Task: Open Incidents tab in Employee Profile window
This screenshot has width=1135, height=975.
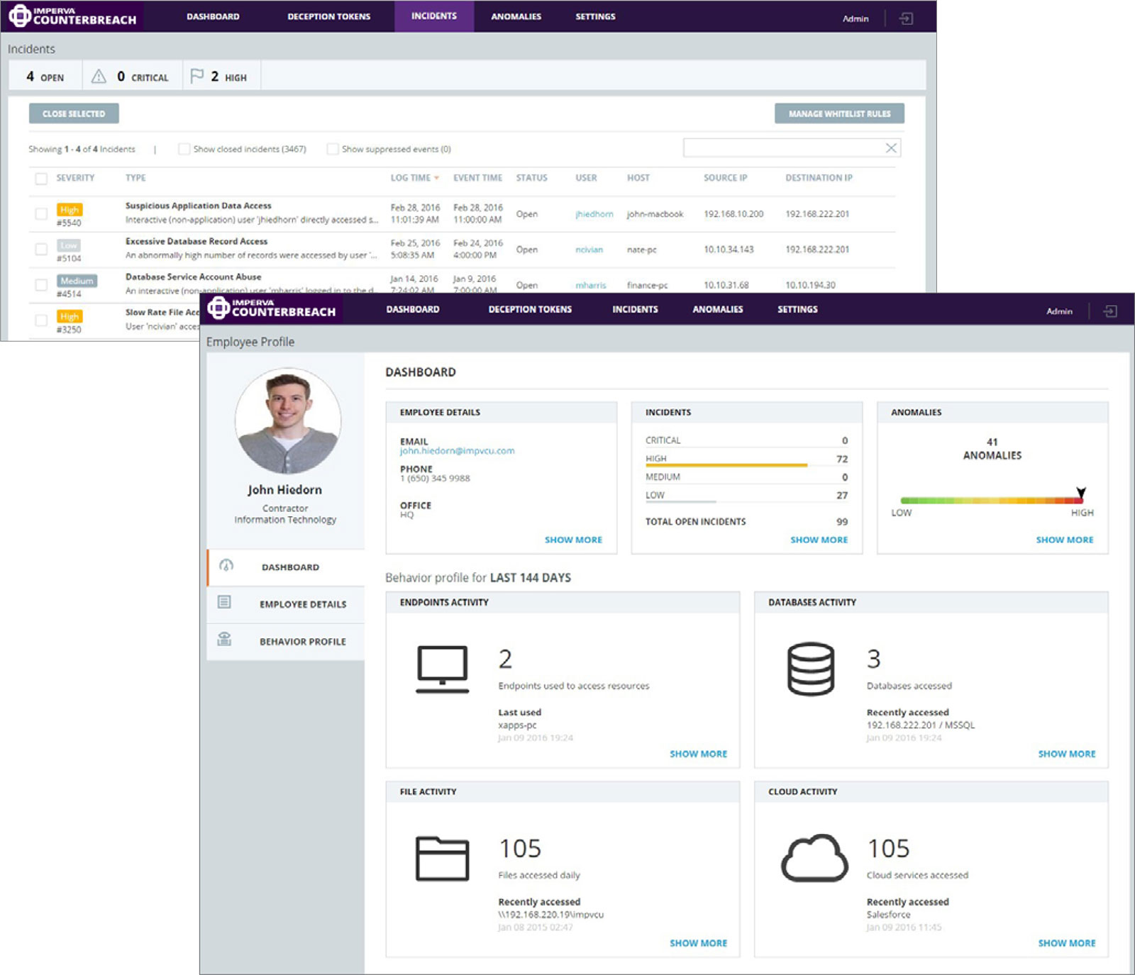Action: 635,309
